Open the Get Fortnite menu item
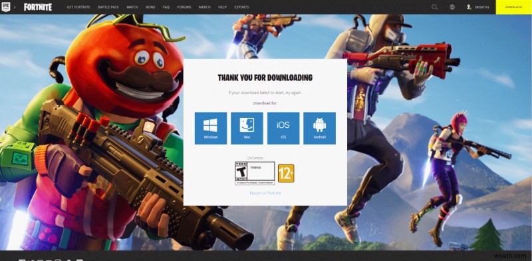 78,7
